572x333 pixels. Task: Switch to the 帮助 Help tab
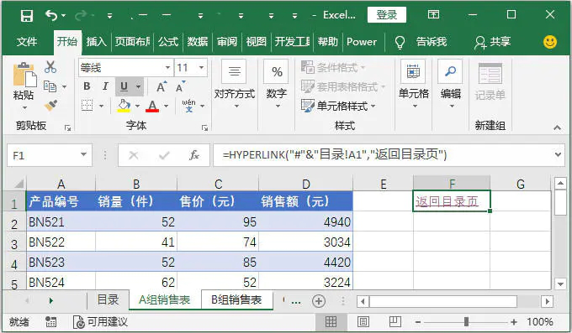pos(327,41)
